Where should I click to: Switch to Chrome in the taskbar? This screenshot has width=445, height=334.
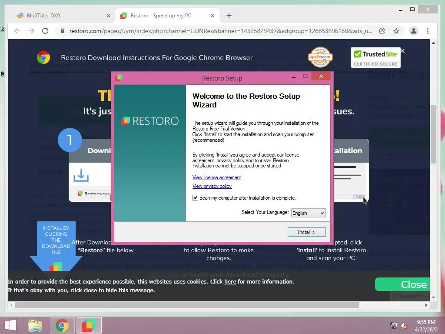pyautogui.click(x=62, y=325)
